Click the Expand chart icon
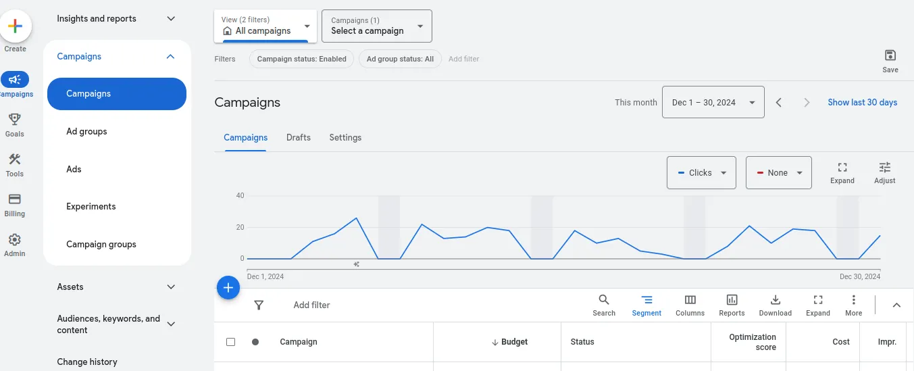 tap(842, 168)
